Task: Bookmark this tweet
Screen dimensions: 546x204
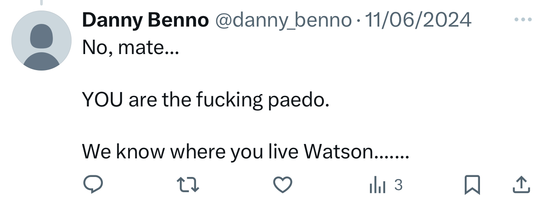Action: pyautogui.click(x=472, y=185)
